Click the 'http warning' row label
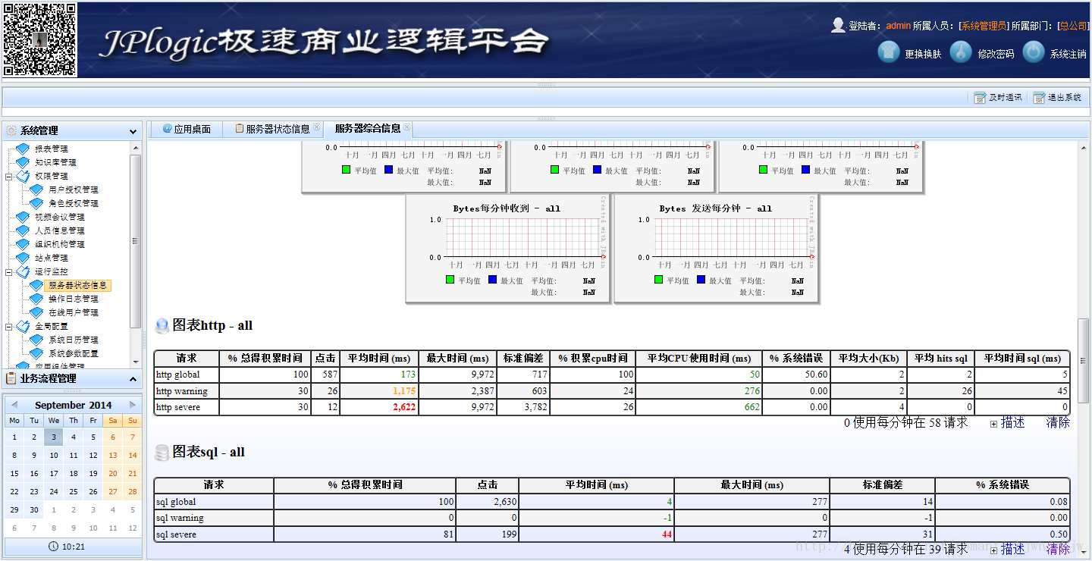 pyautogui.click(x=182, y=391)
